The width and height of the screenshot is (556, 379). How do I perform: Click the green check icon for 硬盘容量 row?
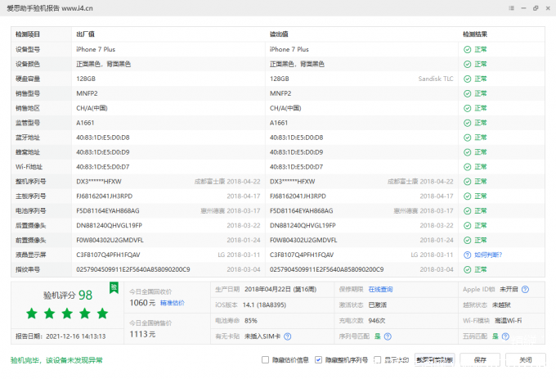468,79
